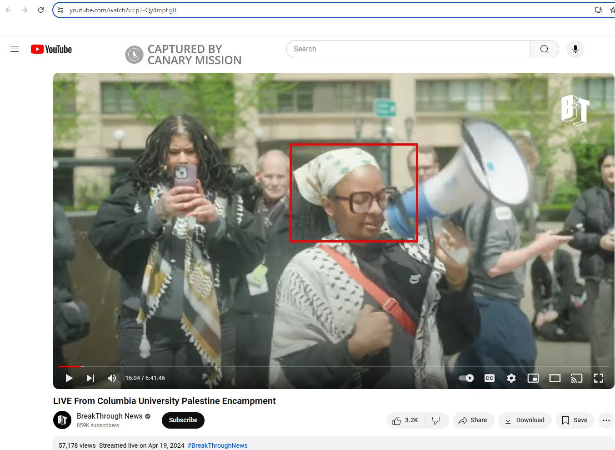Skip to next video
The height and width of the screenshot is (450, 615).
(90, 378)
